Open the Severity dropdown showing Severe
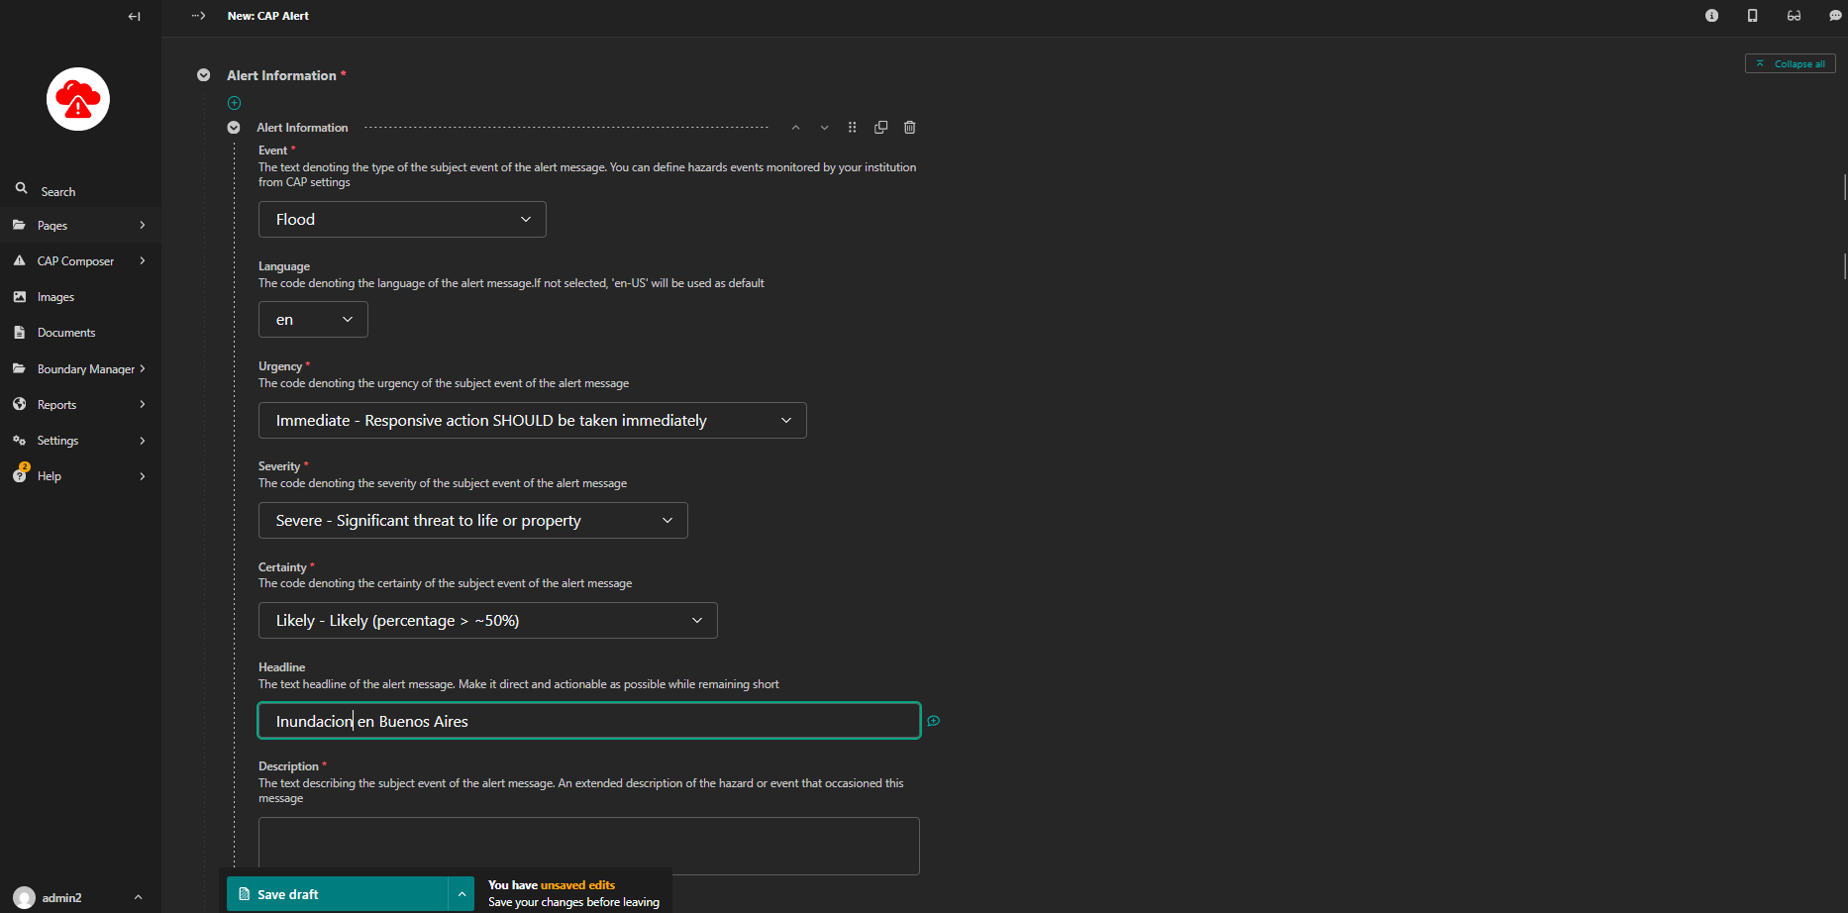1848x913 pixels. point(473,521)
